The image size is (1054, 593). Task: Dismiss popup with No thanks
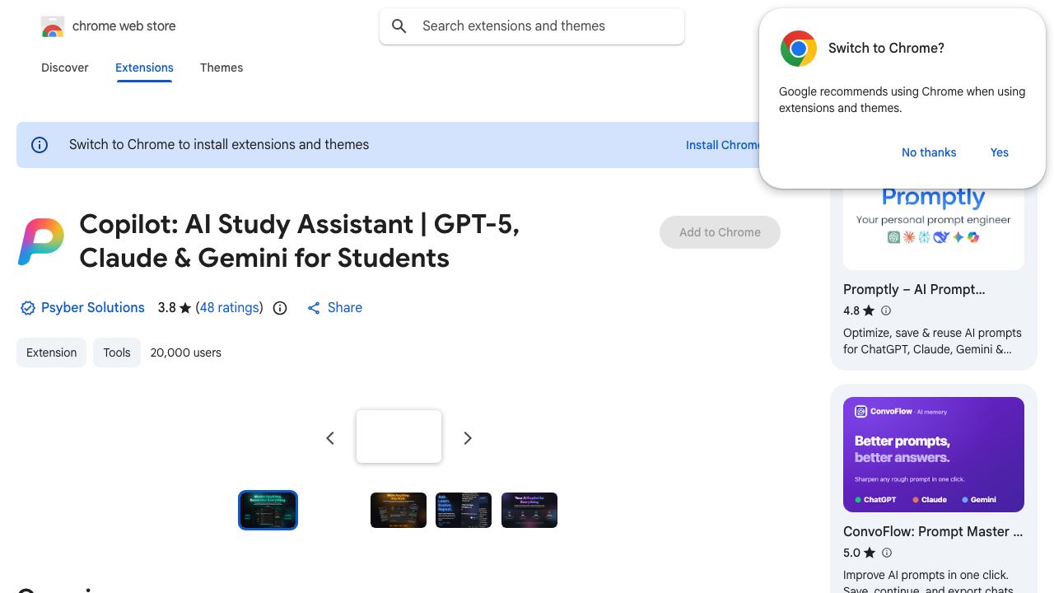[929, 152]
